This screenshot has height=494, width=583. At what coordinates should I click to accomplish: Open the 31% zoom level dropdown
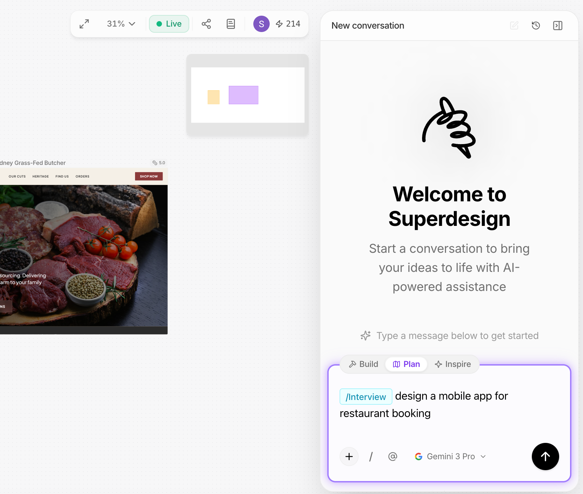120,24
